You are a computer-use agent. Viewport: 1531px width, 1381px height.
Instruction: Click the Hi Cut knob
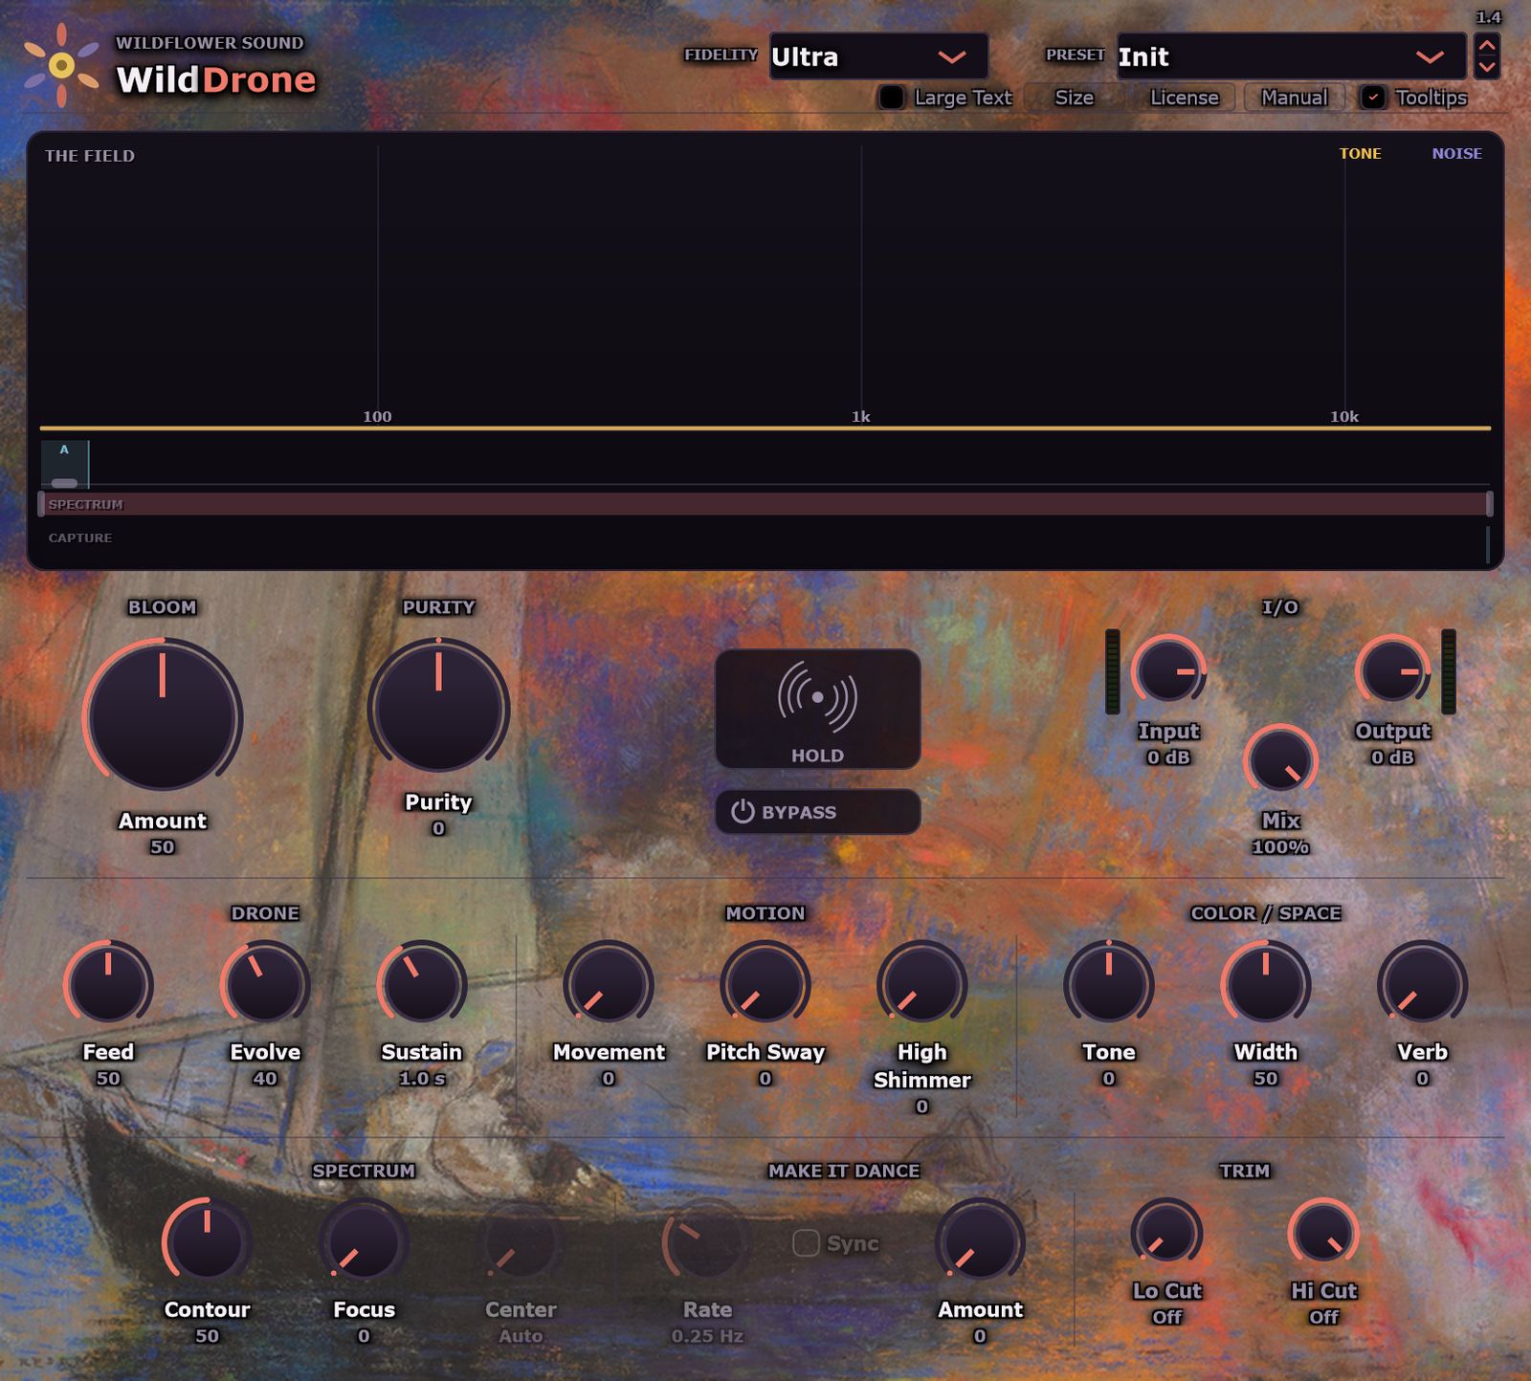(1324, 1232)
